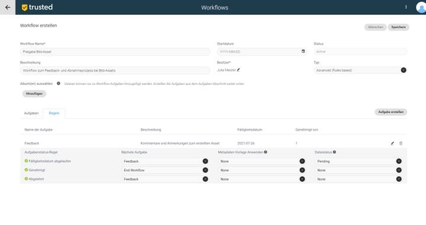Screen dimensions: 426x225
Task: Edit the Feedback task with pencil icon
Action: (392, 144)
